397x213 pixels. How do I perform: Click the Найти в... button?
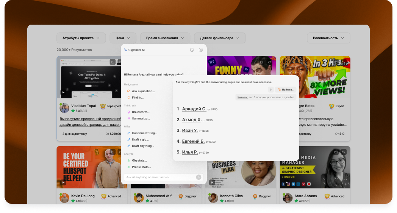[286, 90]
